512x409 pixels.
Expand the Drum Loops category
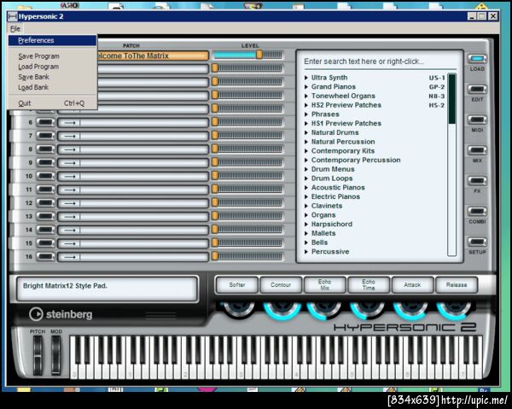pos(306,178)
